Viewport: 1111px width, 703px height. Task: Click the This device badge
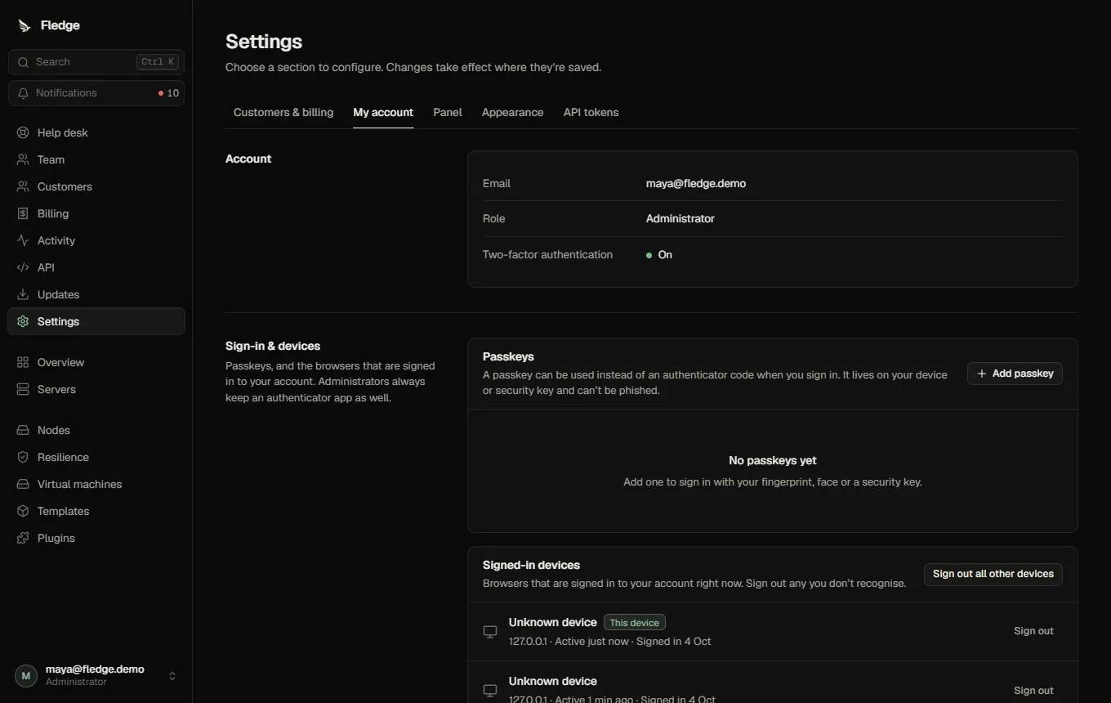click(x=635, y=623)
